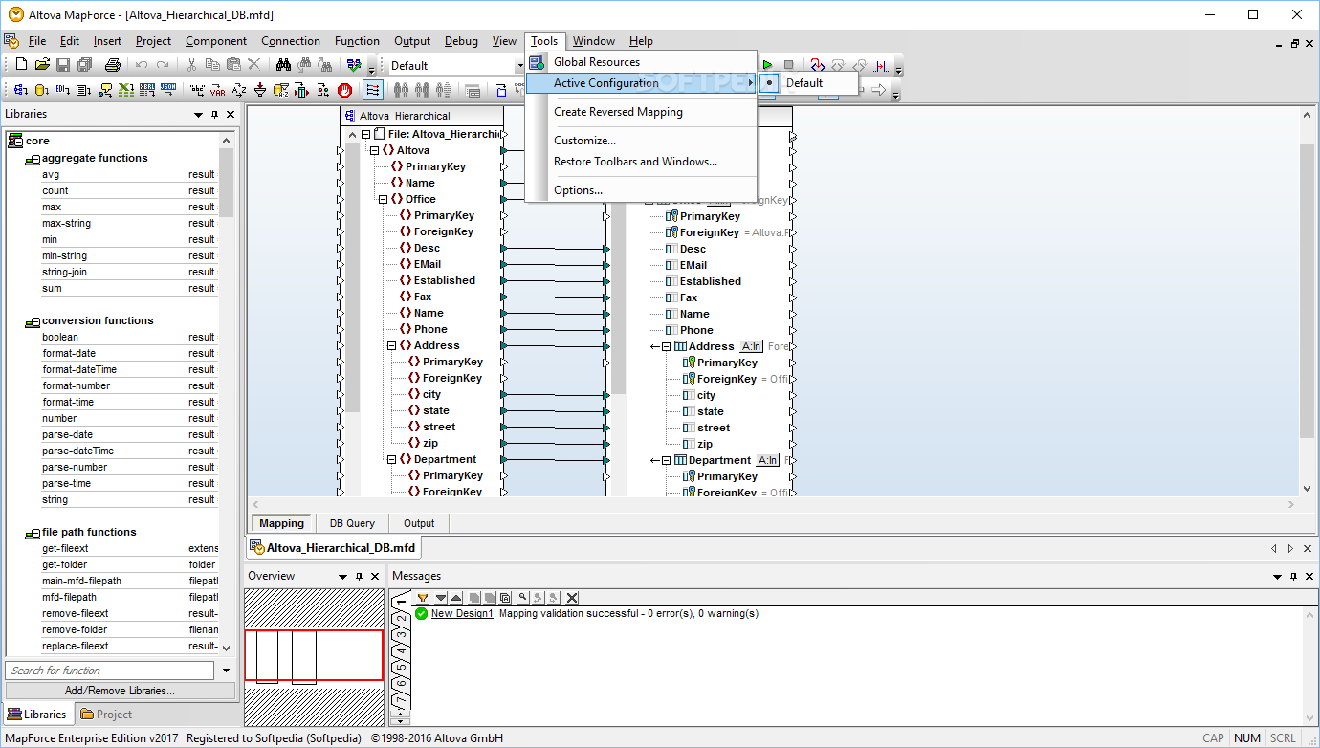Viewport: 1320px width, 748px height.
Task: Click the A:In button on Address table
Action: (x=751, y=346)
